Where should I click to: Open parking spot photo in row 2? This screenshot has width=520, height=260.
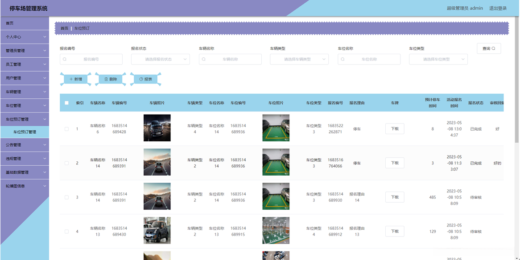point(276,162)
